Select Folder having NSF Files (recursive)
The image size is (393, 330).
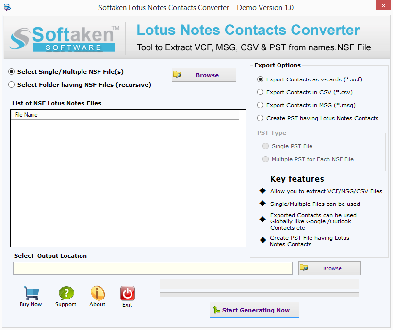[12, 85]
